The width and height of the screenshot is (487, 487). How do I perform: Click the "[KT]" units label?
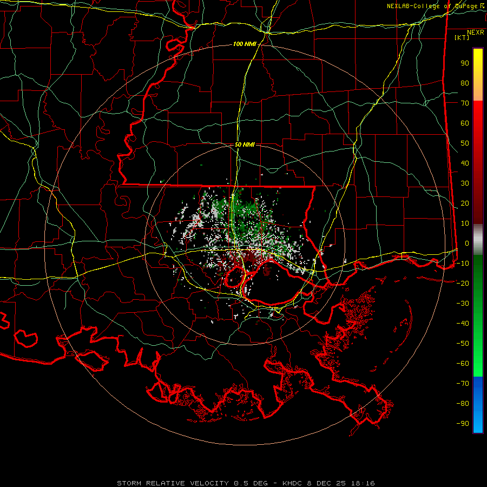pos(462,37)
